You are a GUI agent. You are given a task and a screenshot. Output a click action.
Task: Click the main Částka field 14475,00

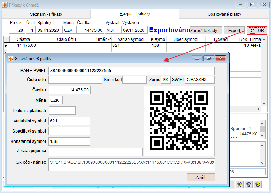pyautogui.click(x=90, y=30)
